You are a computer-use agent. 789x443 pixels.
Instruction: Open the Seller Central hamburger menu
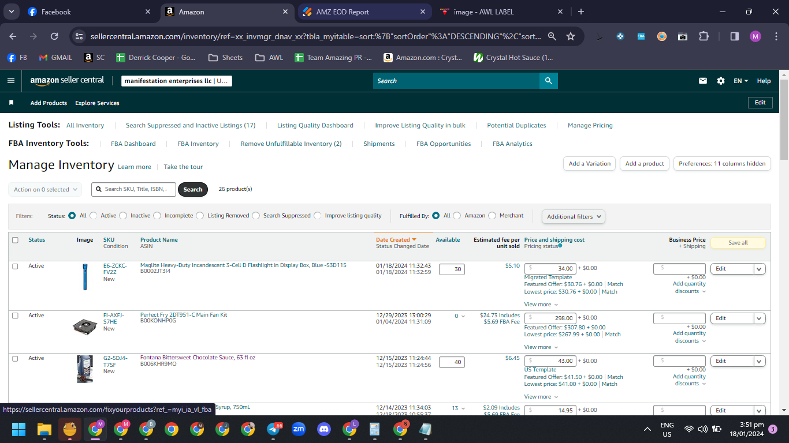(x=11, y=81)
